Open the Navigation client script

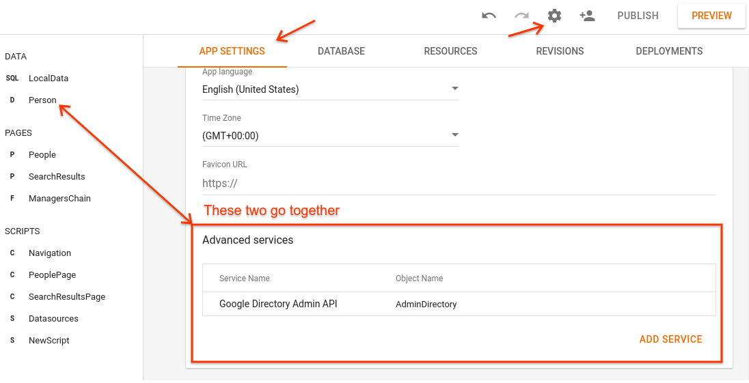coord(50,253)
